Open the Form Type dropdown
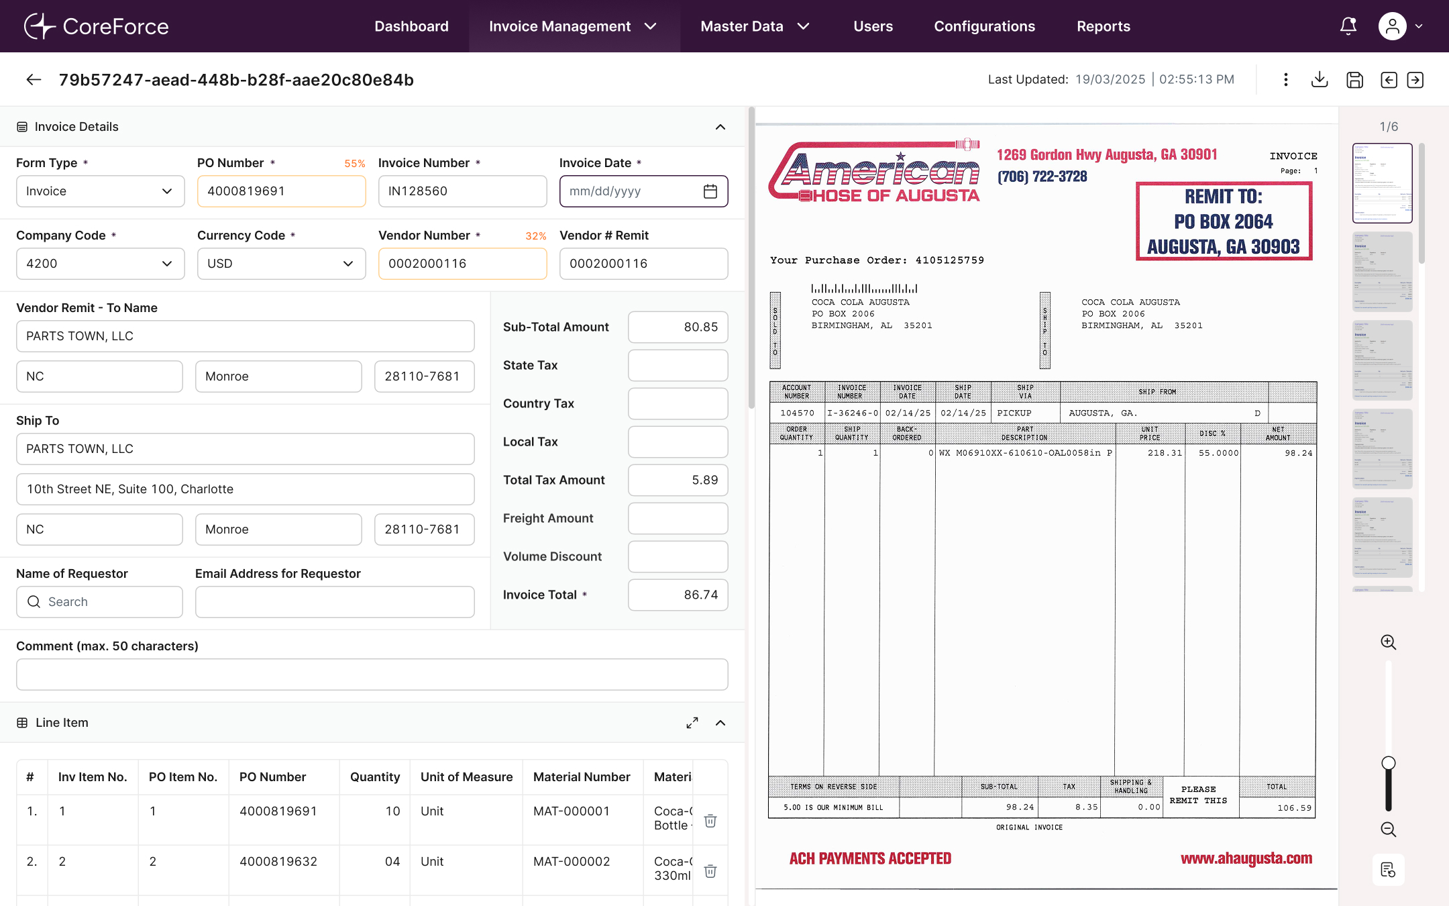The image size is (1449, 906). 100,191
